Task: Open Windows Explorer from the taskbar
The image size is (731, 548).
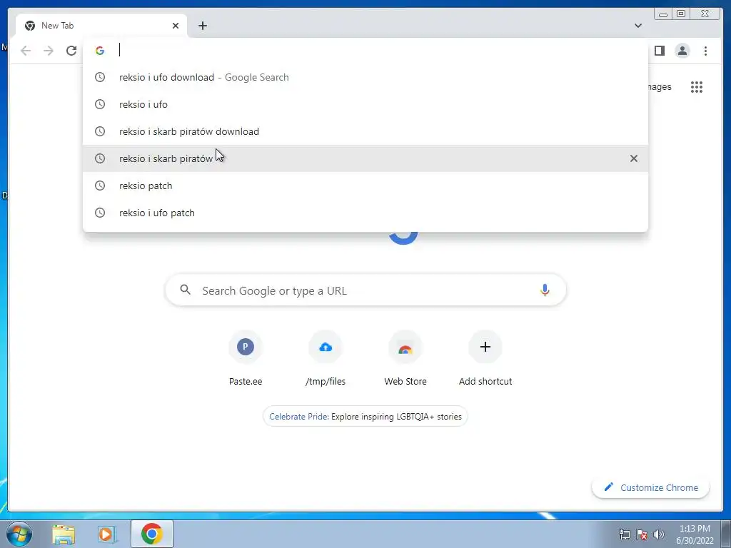Action: 64,534
